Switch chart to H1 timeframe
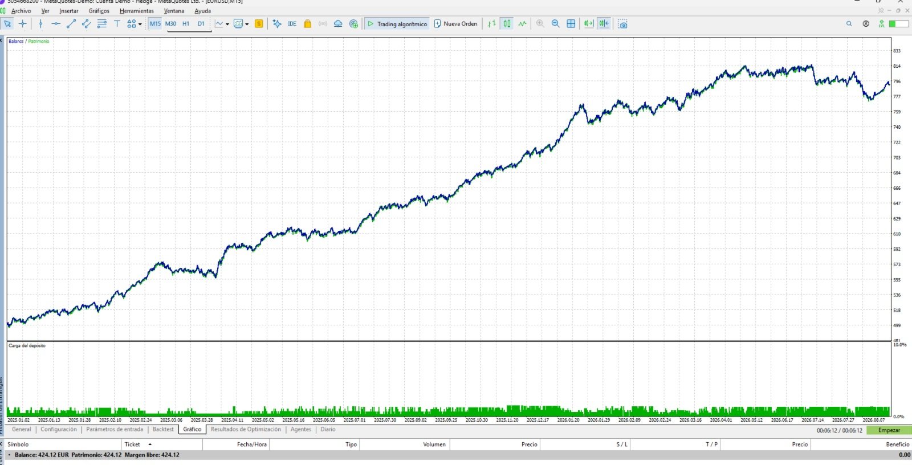 186,24
